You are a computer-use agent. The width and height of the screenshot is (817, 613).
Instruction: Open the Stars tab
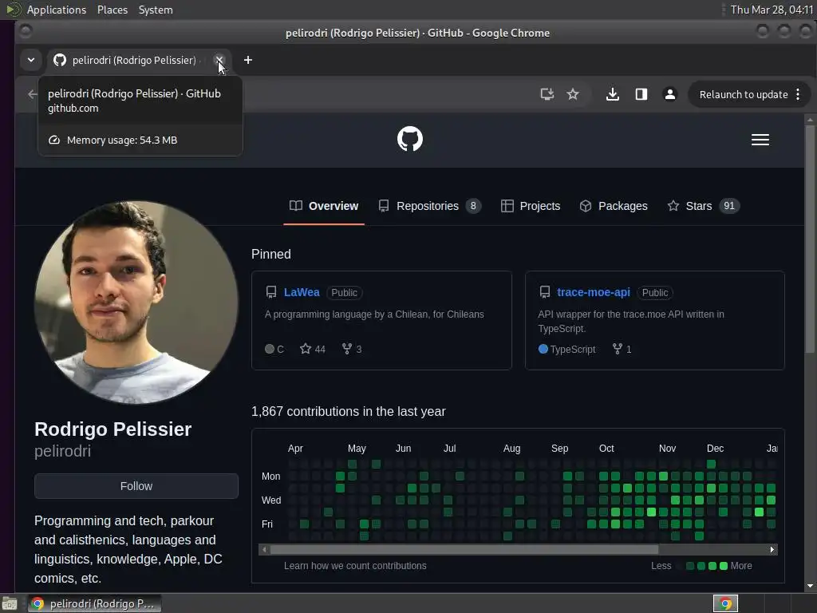[703, 206]
